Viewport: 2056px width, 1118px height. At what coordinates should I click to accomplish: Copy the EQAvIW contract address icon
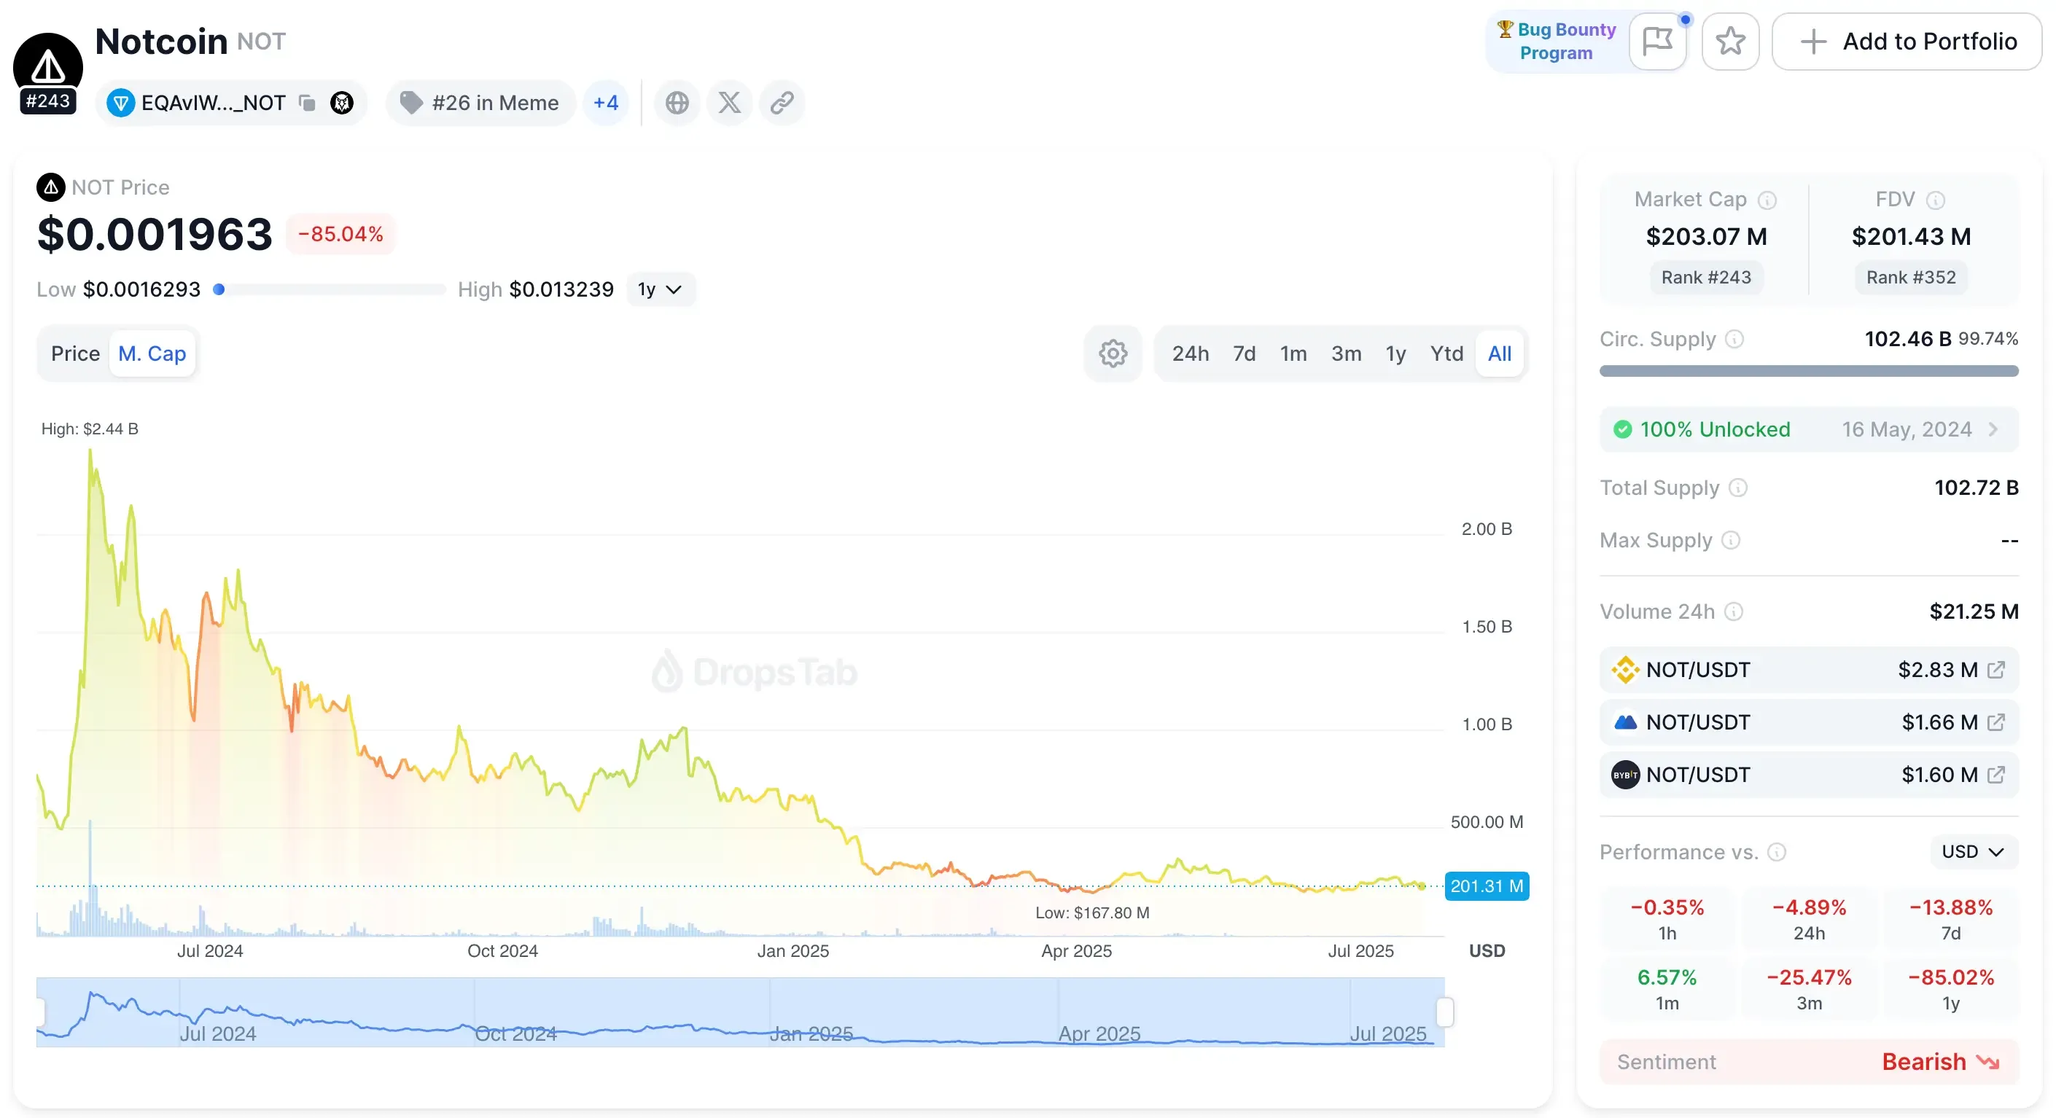pyautogui.click(x=306, y=102)
